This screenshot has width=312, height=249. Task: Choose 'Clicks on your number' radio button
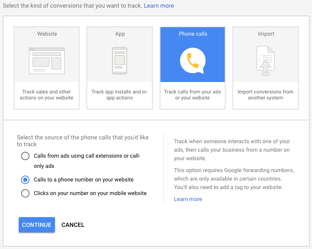26,193
